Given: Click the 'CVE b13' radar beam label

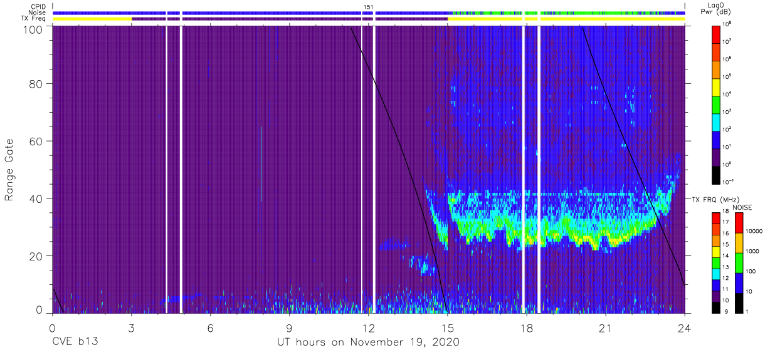Looking at the screenshot, I should pyautogui.click(x=75, y=342).
